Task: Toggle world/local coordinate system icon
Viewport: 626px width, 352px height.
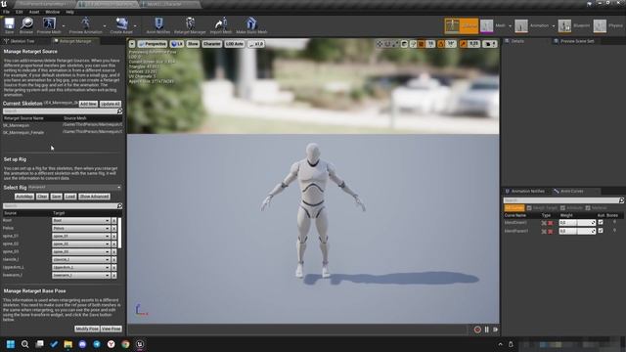Action: pos(404,44)
